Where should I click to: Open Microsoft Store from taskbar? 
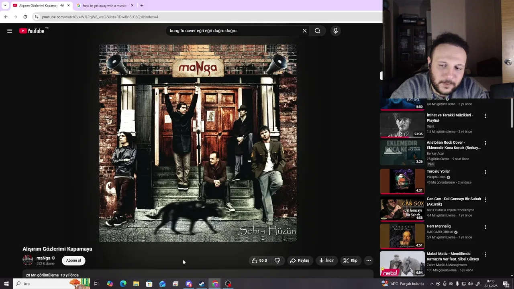pyautogui.click(x=149, y=284)
